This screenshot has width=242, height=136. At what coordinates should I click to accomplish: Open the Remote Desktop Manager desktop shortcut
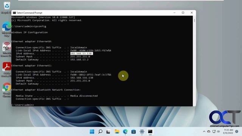(6, 49)
